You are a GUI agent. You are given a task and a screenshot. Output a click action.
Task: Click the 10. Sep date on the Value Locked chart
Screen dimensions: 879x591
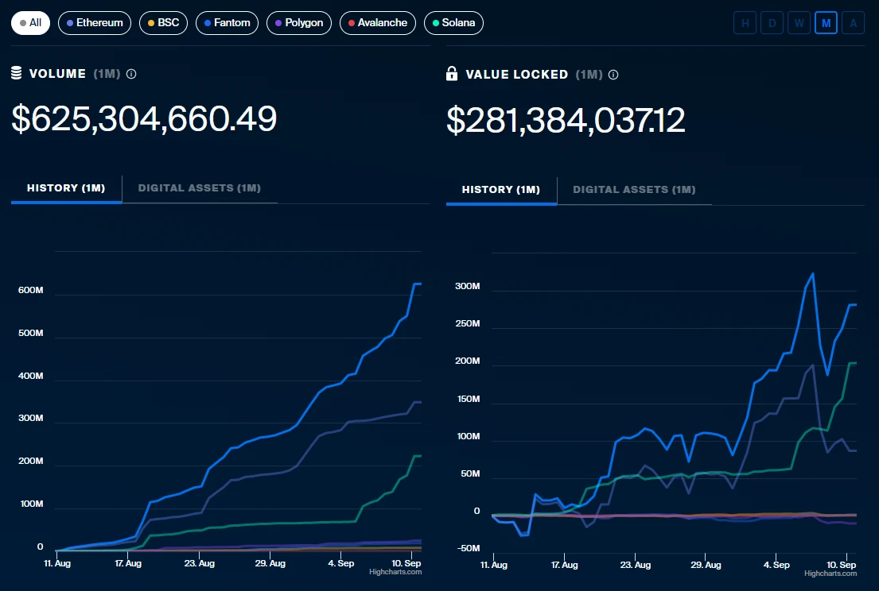pyautogui.click(x=842, y=565)
